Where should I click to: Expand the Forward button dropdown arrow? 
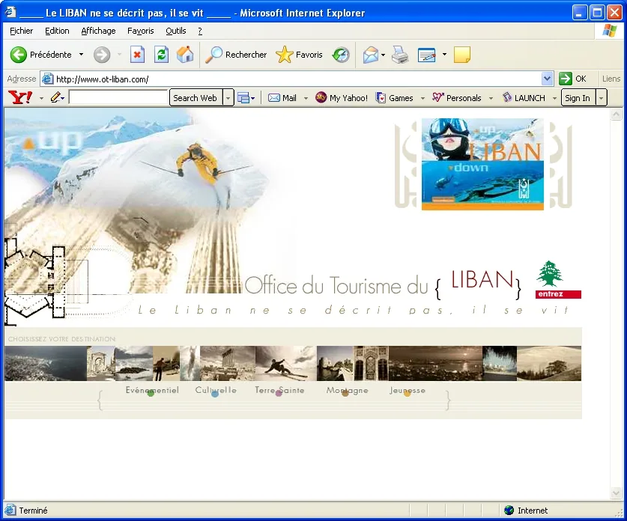click(x=119, y=55)
